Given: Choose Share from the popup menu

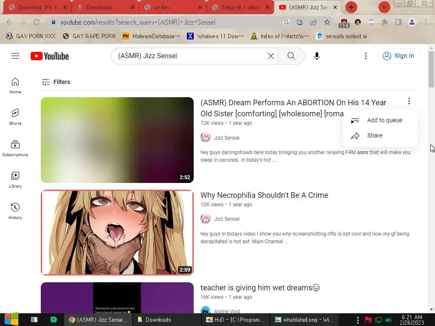Looking at the screenshot, I should [380, 135].
